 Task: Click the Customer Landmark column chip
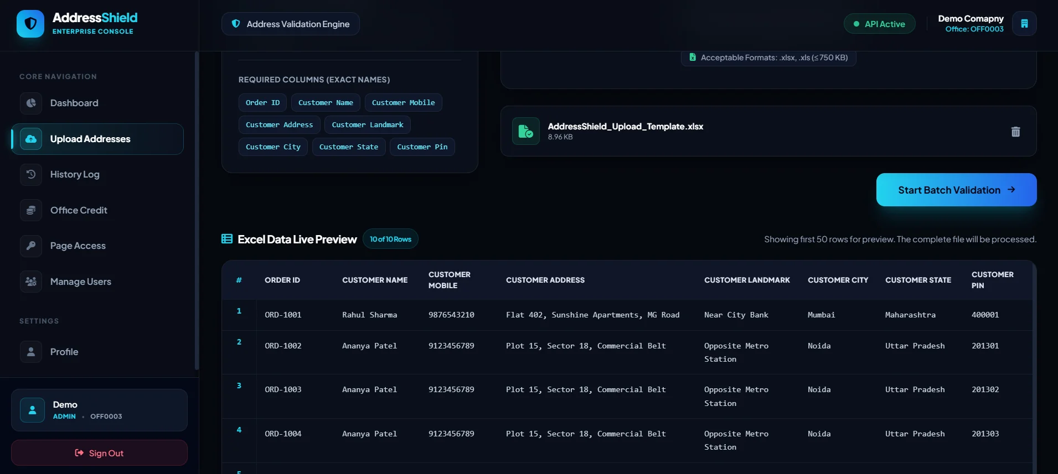pos(368,124)
